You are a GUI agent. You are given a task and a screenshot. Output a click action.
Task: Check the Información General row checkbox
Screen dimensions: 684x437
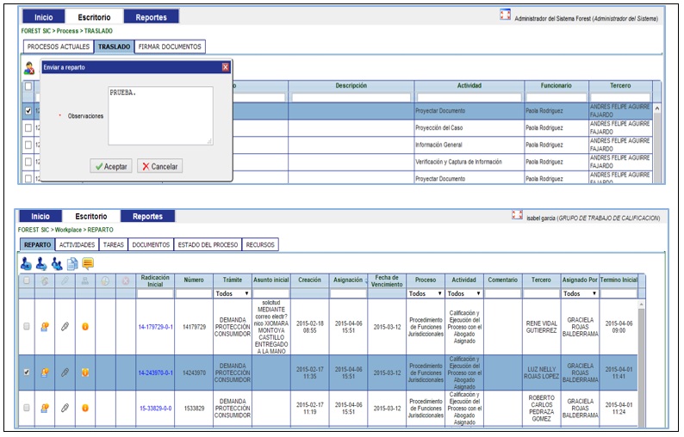28,145
